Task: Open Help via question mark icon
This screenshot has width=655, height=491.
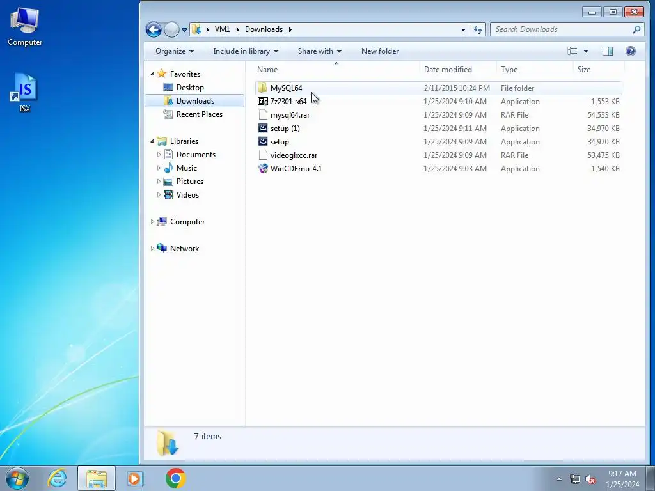Action: 630,51
